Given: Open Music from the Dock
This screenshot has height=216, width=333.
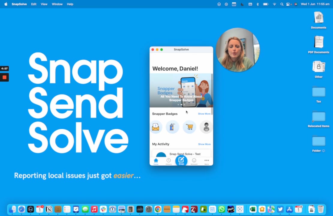Looking at the screenshot, I should click(94, 209).
